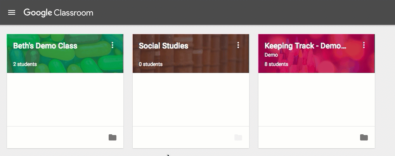
Task: Click the "2 students" count label
Action: pyautogui.click(x=25, y=64)
